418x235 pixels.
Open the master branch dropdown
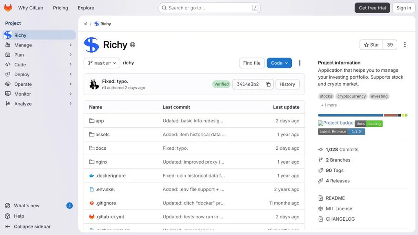(x=102, y=63)
